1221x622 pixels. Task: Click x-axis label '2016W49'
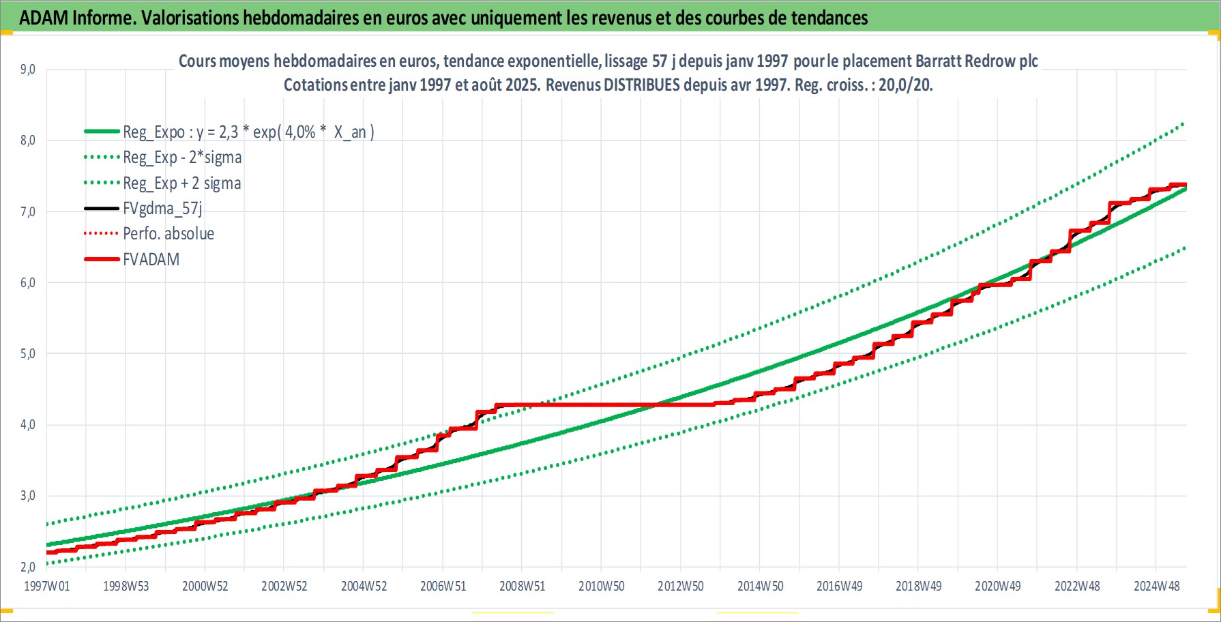coord(840,586)
